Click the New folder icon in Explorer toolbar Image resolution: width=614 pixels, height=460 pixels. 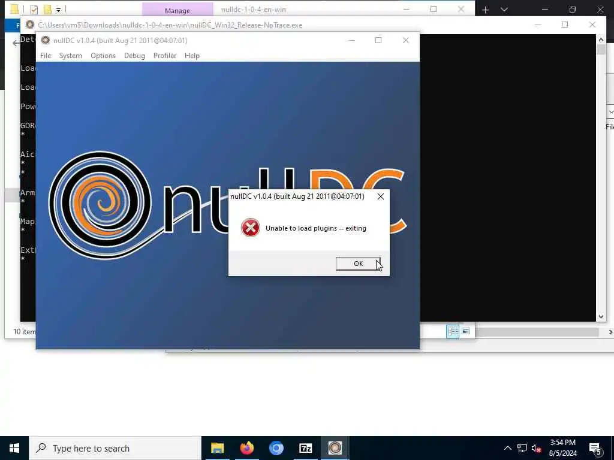coord(47,10)
